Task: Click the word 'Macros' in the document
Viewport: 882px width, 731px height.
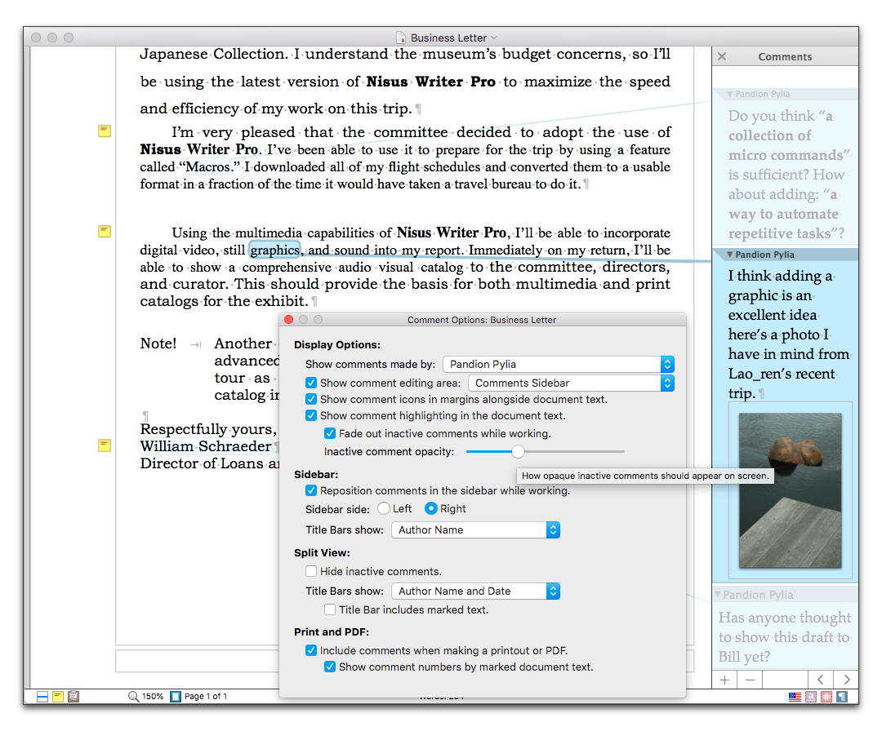Action: (207, 167)
